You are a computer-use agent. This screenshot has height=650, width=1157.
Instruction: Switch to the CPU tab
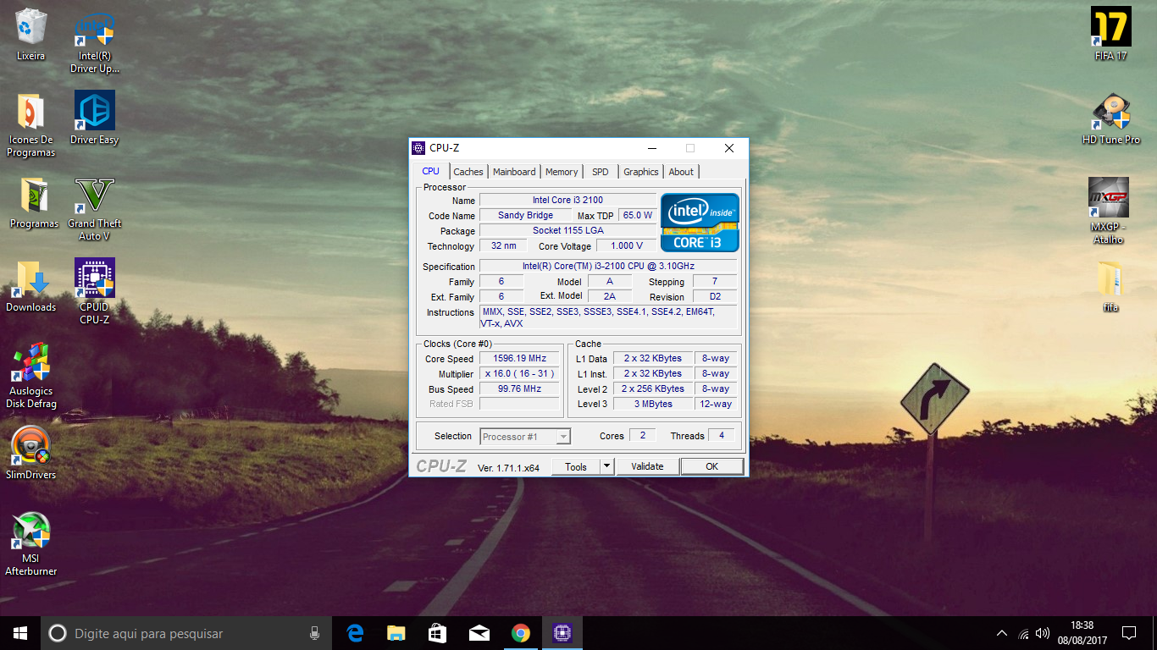point(431,171)
